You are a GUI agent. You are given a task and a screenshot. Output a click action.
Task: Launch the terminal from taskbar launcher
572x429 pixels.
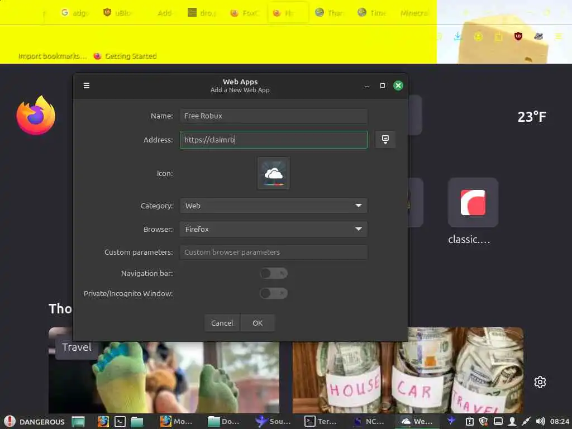pyautogui.click(x=120, y=421)
